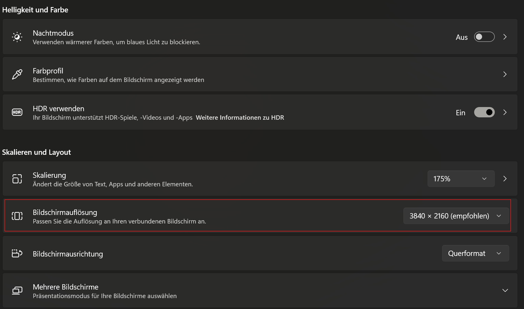Image resolution: width=524 pixels, height=309 pixels.
Task: Click the HDR badge icon
Action: [x=17, y=112]
